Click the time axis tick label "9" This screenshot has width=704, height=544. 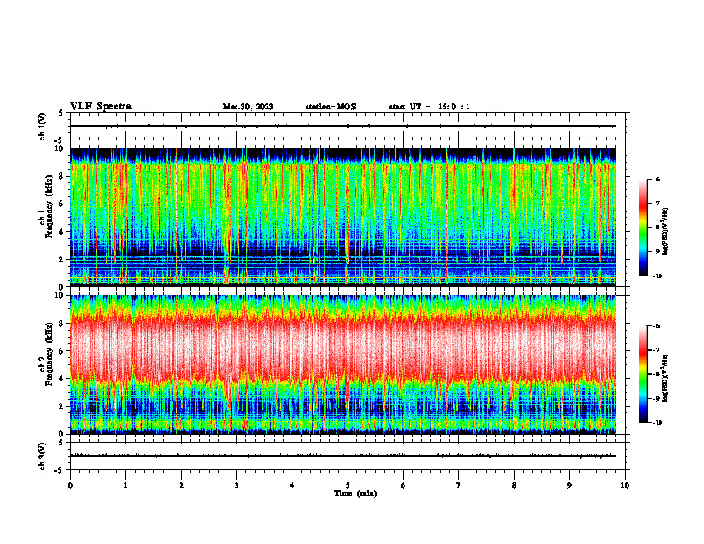(x=569, y=485)
